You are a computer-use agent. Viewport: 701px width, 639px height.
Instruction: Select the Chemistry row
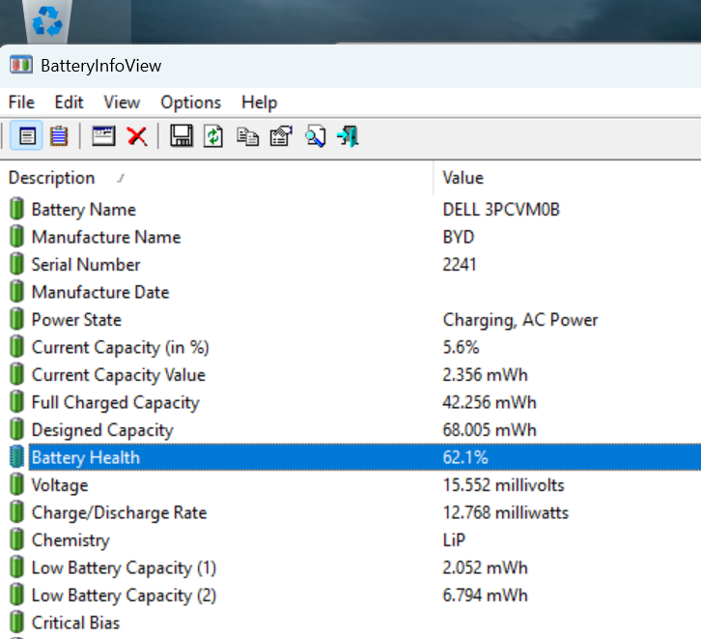click(x=350, y=540)
